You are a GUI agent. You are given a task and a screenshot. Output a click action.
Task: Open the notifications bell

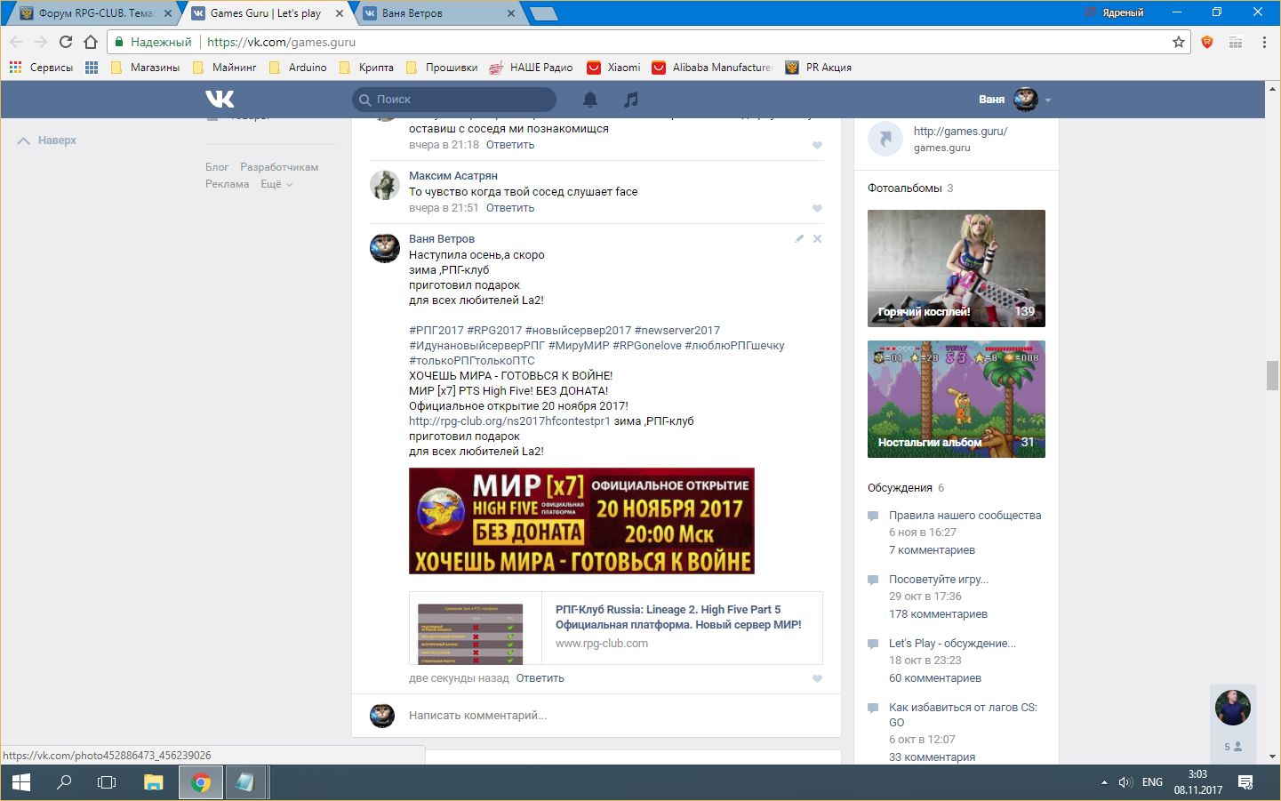point(590,100)
